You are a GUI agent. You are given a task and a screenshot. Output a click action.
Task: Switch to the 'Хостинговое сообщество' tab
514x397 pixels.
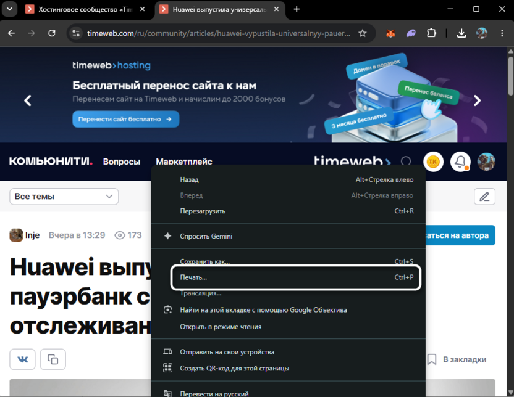tap(85, 9)
